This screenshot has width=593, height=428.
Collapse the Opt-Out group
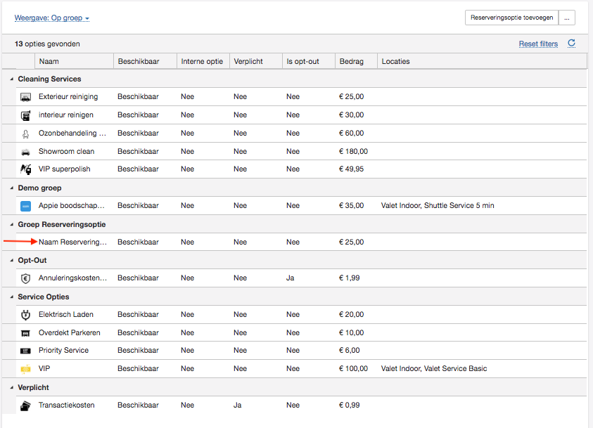pos(12,260)
